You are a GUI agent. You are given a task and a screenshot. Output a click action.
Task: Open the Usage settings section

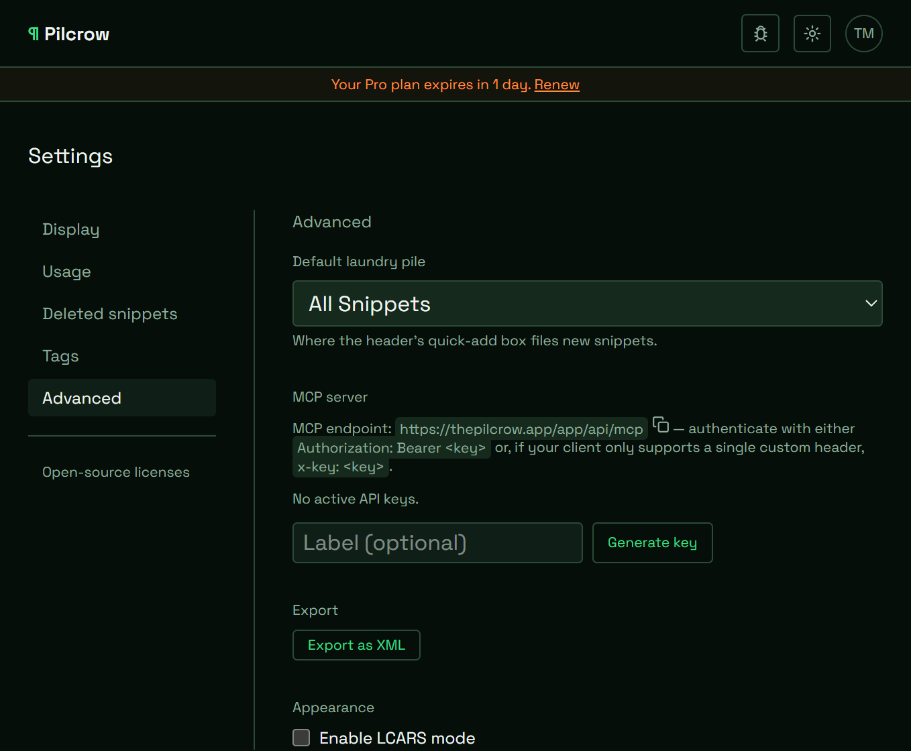[122, 272]
